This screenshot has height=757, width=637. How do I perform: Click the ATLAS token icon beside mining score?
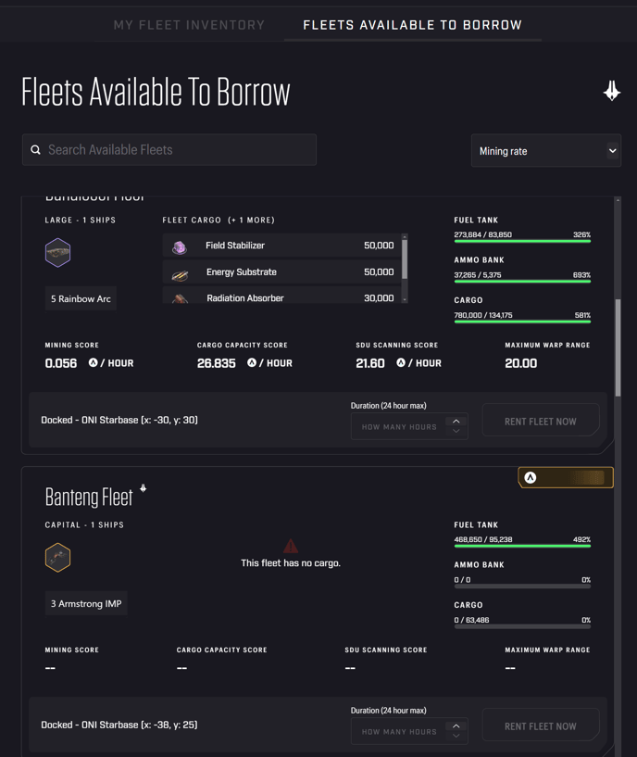coord(93,363)
